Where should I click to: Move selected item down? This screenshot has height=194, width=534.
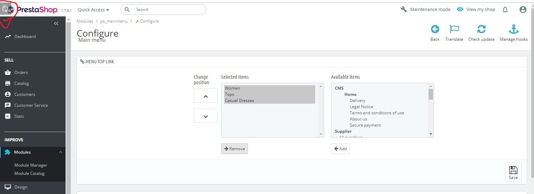point(206,116)
